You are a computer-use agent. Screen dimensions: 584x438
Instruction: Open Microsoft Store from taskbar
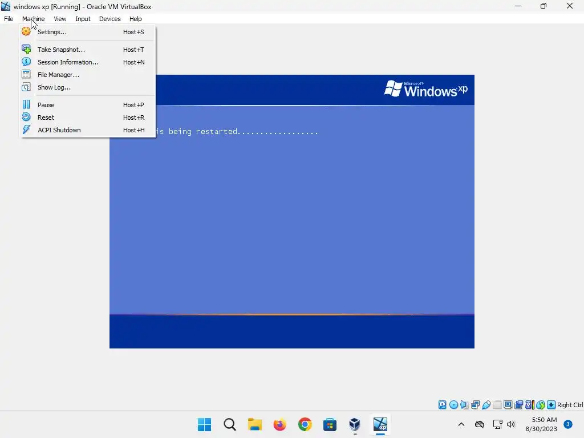pos(330,424)
